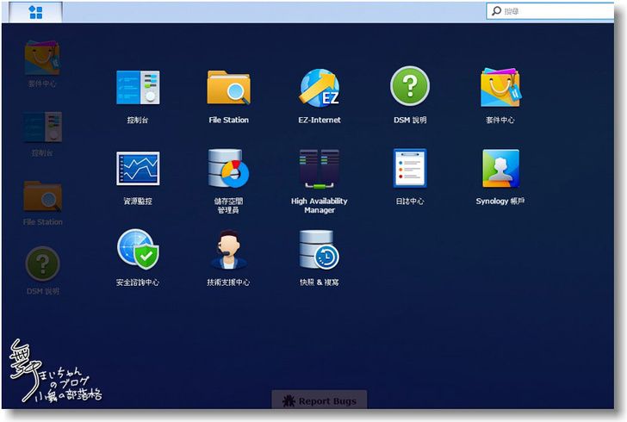The height and width of the screenshot is (422, 627).
Task: Open the EZ-Internet wizard
Action: [x=319, y=89]
